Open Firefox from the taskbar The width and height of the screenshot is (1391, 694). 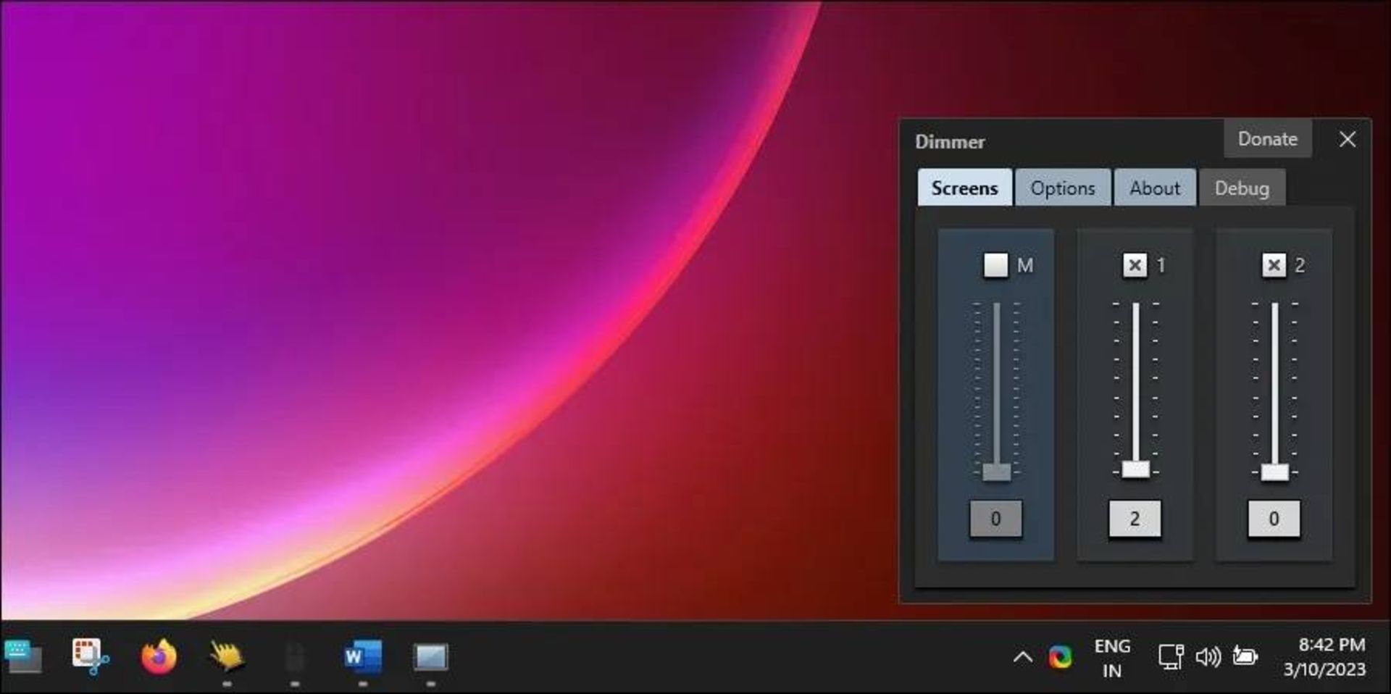point(159,658)
